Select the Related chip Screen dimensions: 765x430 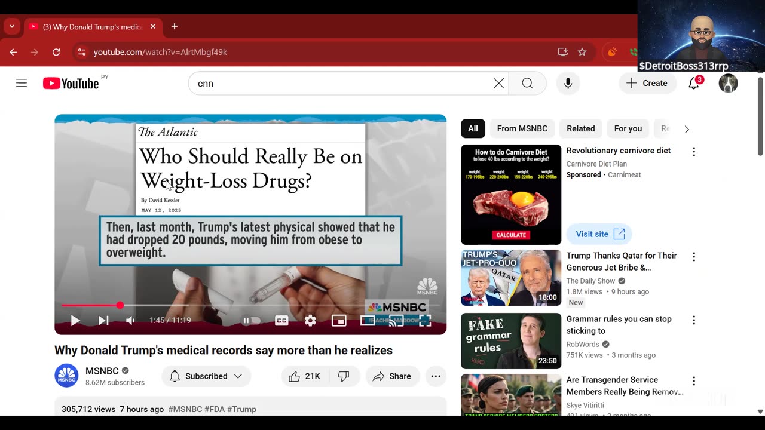pos(581,128)
